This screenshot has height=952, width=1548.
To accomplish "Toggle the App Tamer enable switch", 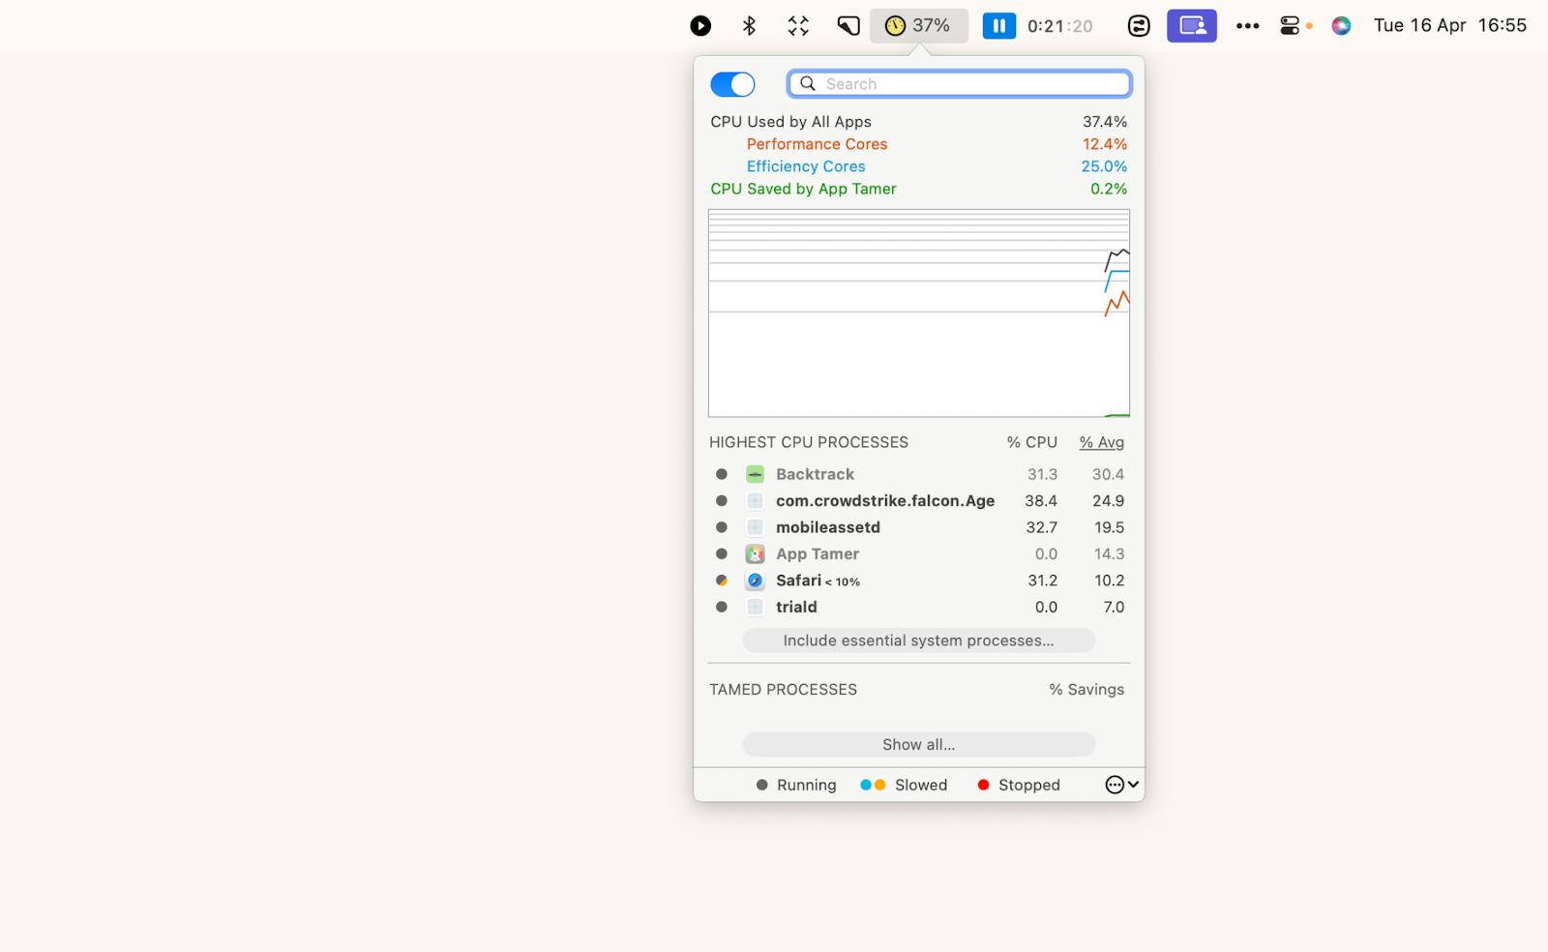I will (732, 84).
